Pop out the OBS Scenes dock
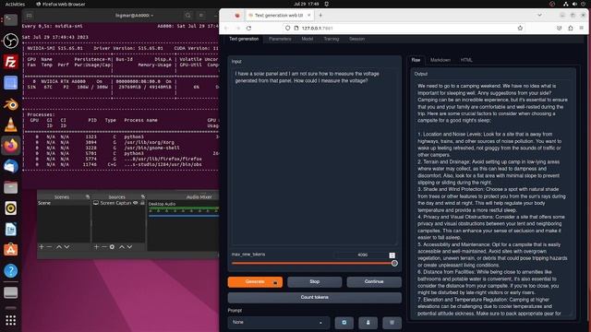 [88, 196]
